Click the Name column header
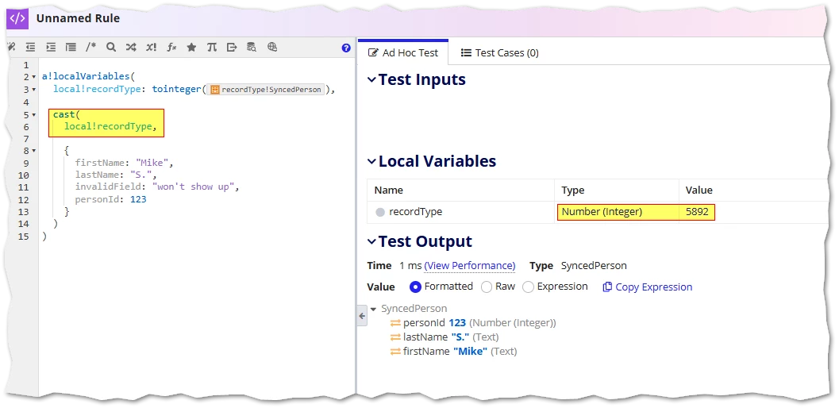This screenshot has width=839, height=408. click(x=388, y=190)
